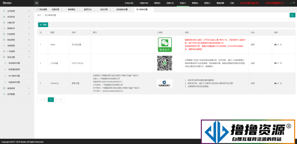Expand the 消息管理 sidebar chevron
The height and width of the screenshot is (144, 297).
(29, 46)
